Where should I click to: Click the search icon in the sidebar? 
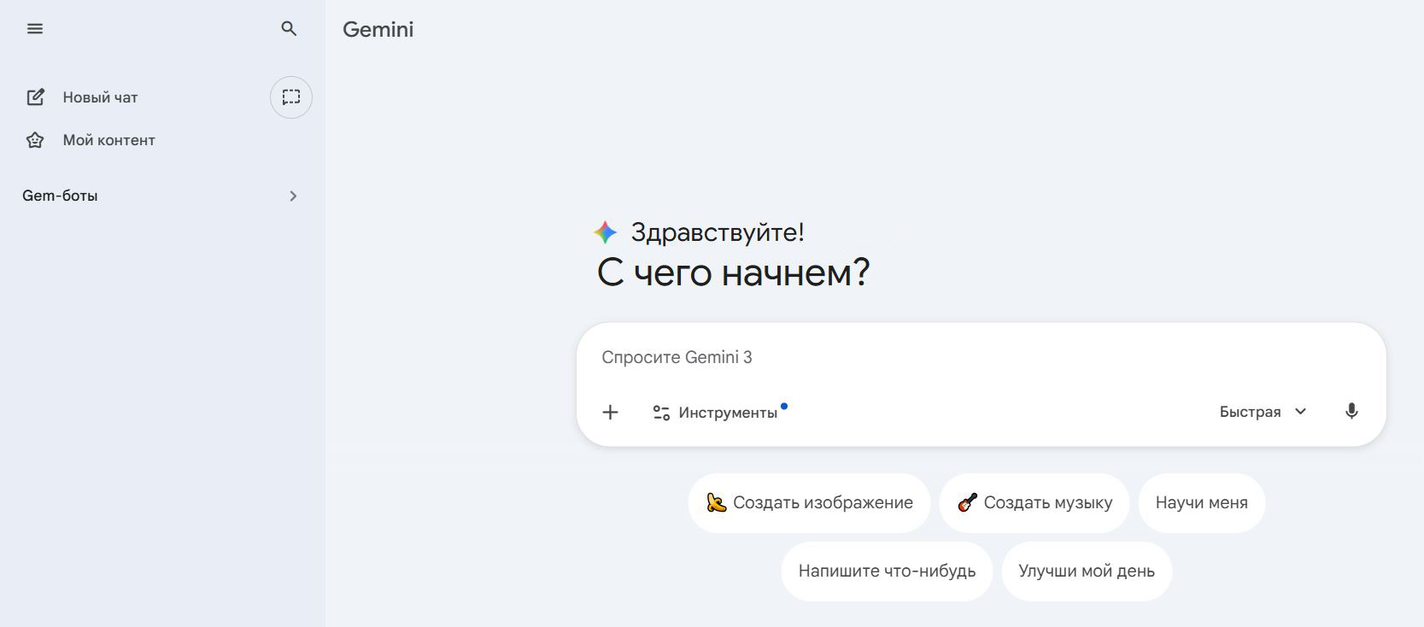[x=289, y=28]
